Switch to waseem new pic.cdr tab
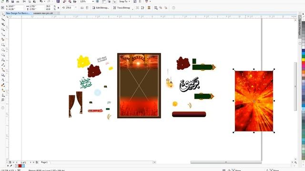Viewport: 305px width, 171px height. (43, 13)
